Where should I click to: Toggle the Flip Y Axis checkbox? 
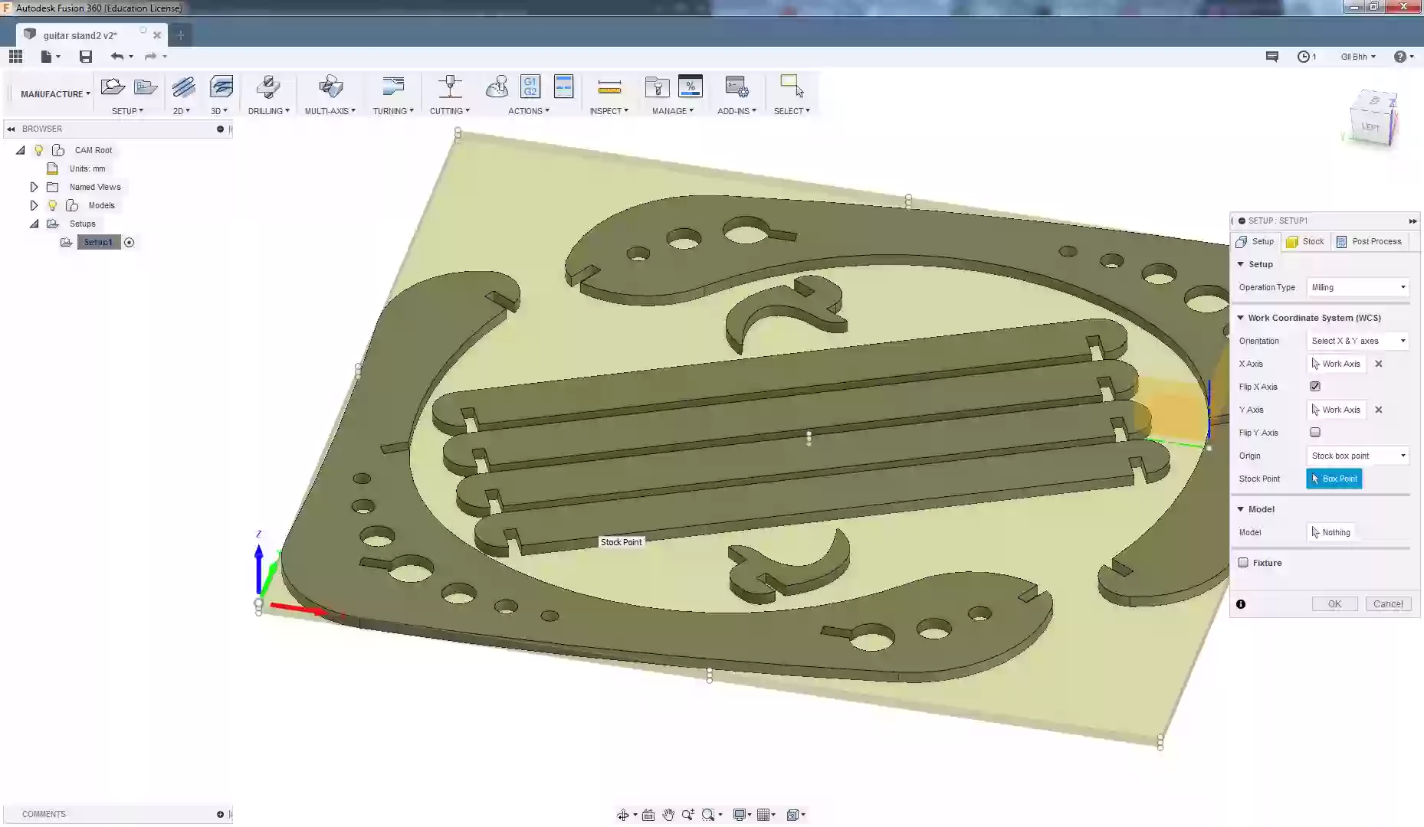1315,433
